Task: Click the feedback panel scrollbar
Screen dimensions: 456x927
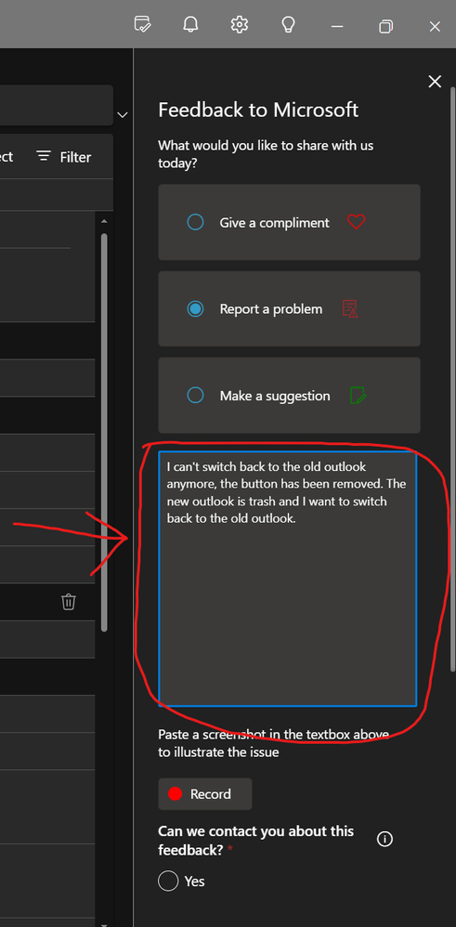Action: 453,378
